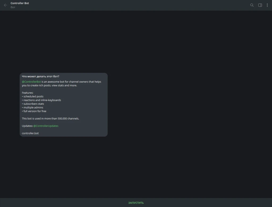The height and width of the screenshot is (207, 272).
Task: Open the three-dot more options menu
Action: tap(267, 5)
